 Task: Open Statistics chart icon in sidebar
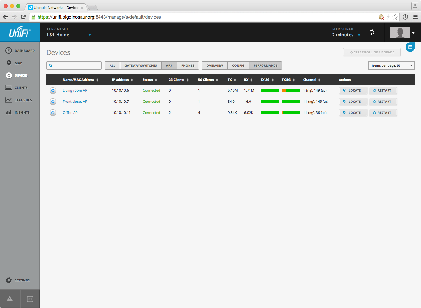click(9, 100)
